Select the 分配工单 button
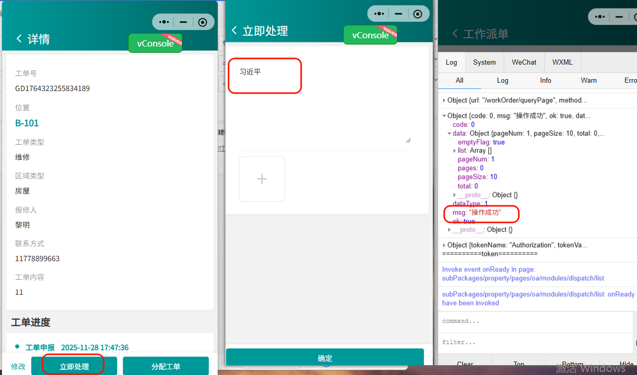Screen dimensions: 637x375 click(166, 366)
